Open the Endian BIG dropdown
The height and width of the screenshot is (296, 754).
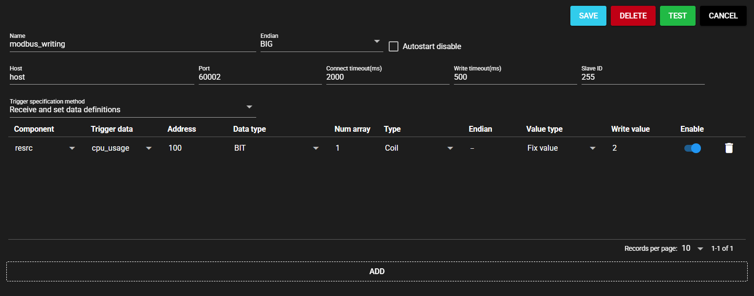(x=321, y=44)
